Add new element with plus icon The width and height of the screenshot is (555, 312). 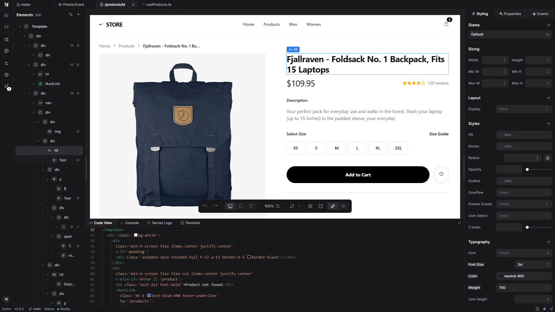tap(79, 14)
